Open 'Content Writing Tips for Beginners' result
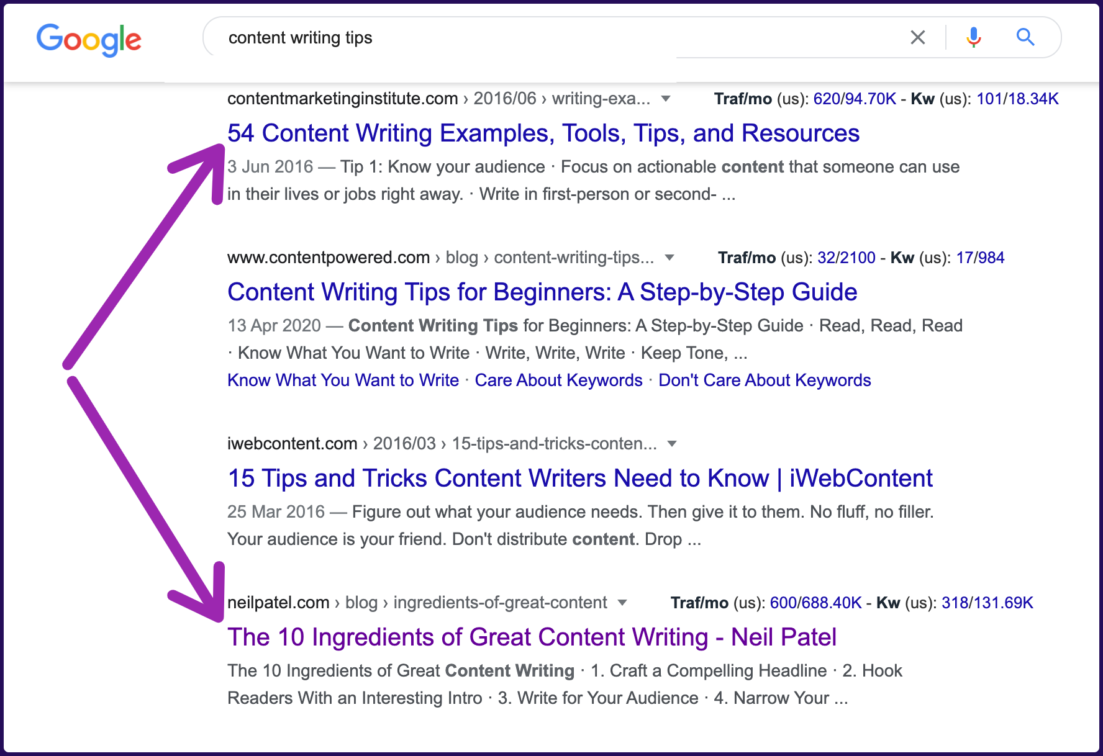The height and width of the screenshot is (756, 1103). [x=542, y=292]
